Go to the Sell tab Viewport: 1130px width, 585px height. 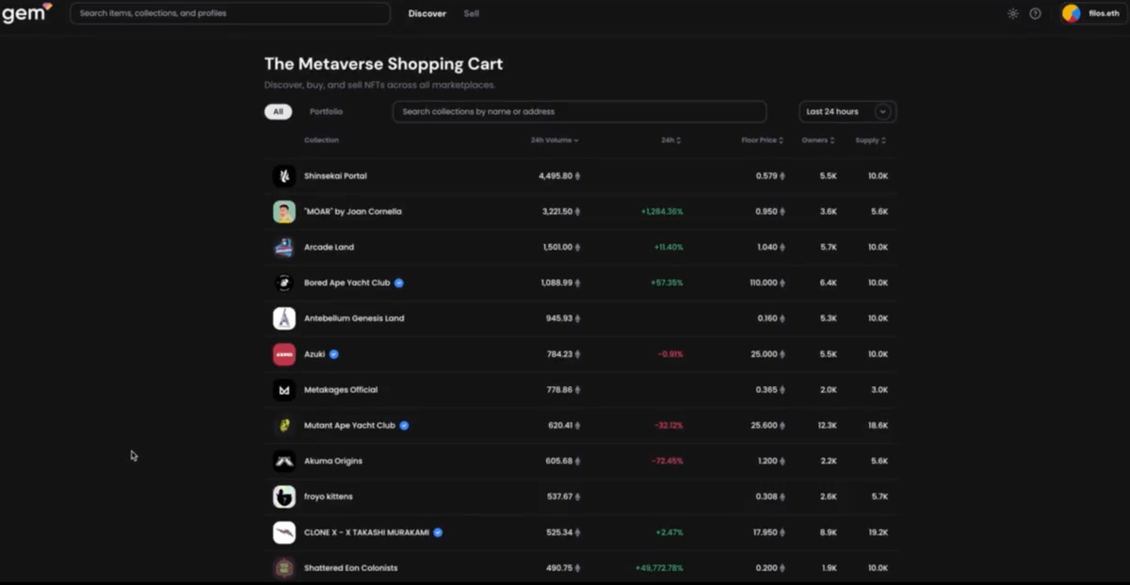[471, 14]
